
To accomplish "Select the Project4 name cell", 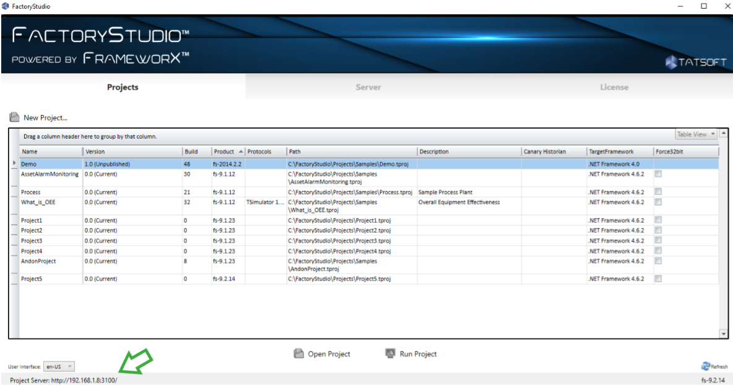I will pyautogui.click(x=51, y=251).
